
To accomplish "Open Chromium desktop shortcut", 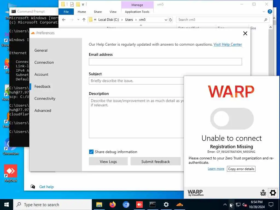I will click(11, 147).
